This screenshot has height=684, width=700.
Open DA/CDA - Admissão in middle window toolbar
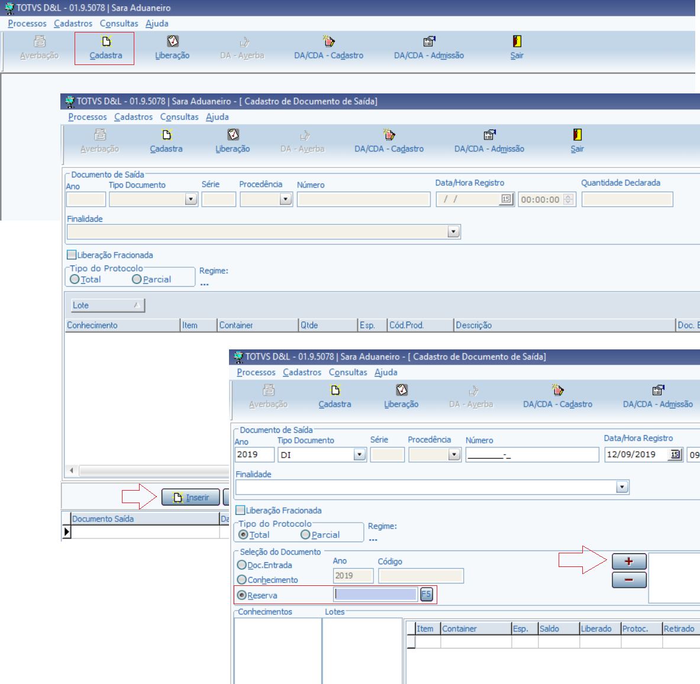[x=489, y=141]
